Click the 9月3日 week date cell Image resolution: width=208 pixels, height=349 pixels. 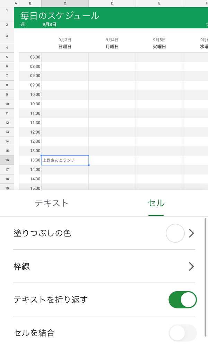(49, 25)
